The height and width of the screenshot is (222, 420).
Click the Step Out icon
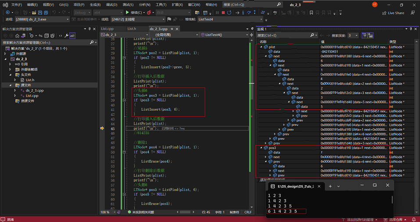click(255, 13)
